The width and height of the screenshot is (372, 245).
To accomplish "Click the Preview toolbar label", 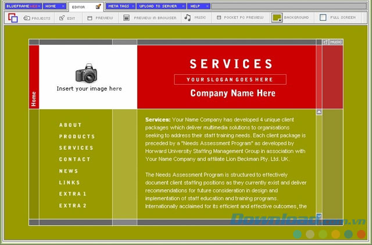I will [x=104, y=18].
